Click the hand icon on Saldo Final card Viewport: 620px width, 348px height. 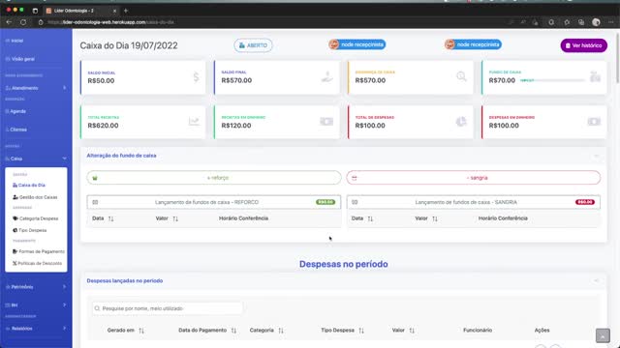327,77
